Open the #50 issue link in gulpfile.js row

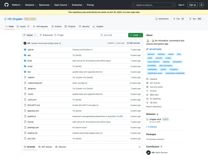(121, 116)
